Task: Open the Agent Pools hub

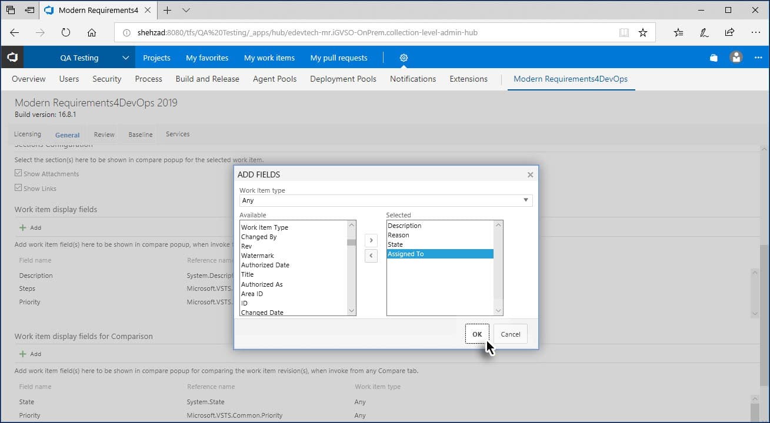Action: click(275, 79)
